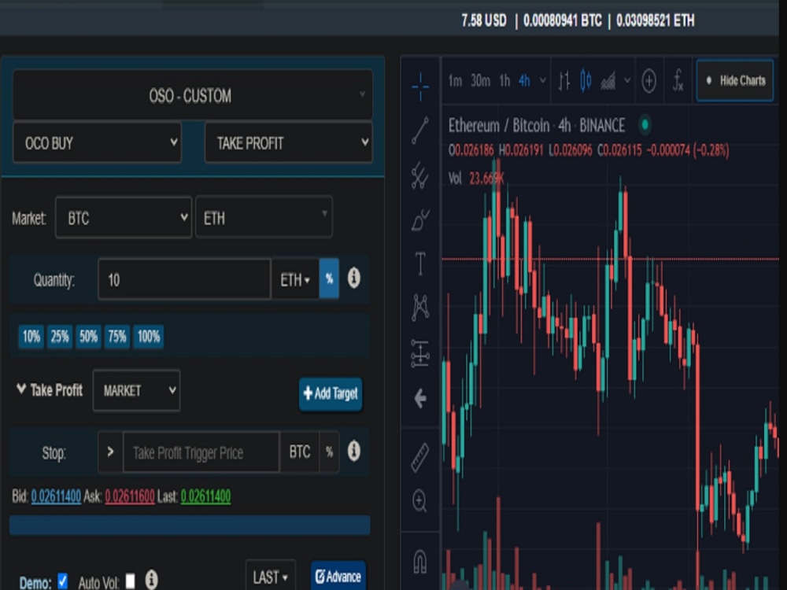
Task: Enable the Demo checkbox
Action: click(x=61, y=579)
